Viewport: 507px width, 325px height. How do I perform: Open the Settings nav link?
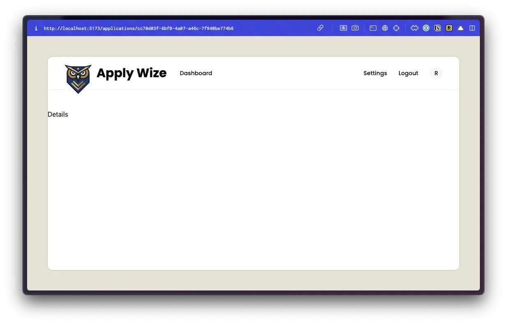coord(375,73)
